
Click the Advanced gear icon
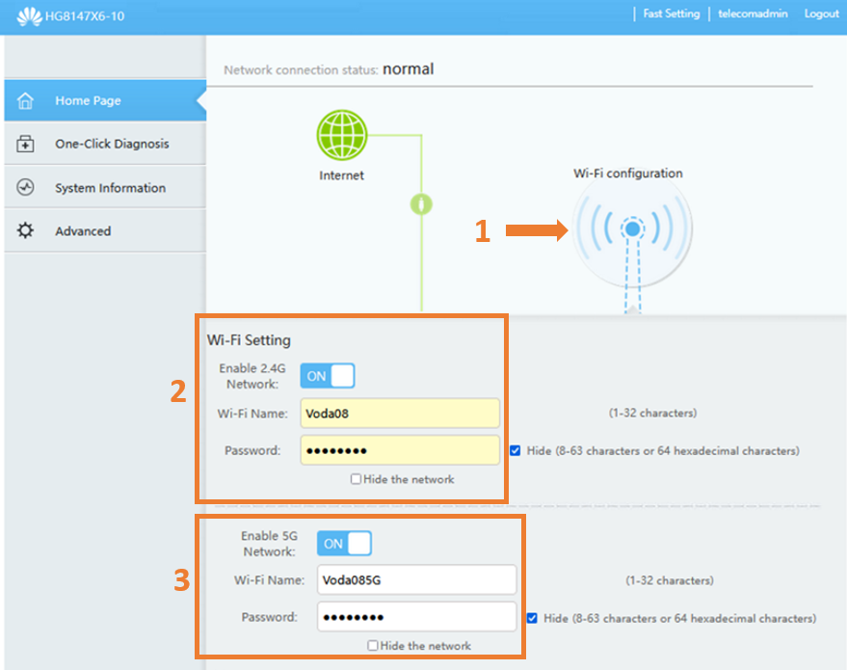(x=26, y=231)
